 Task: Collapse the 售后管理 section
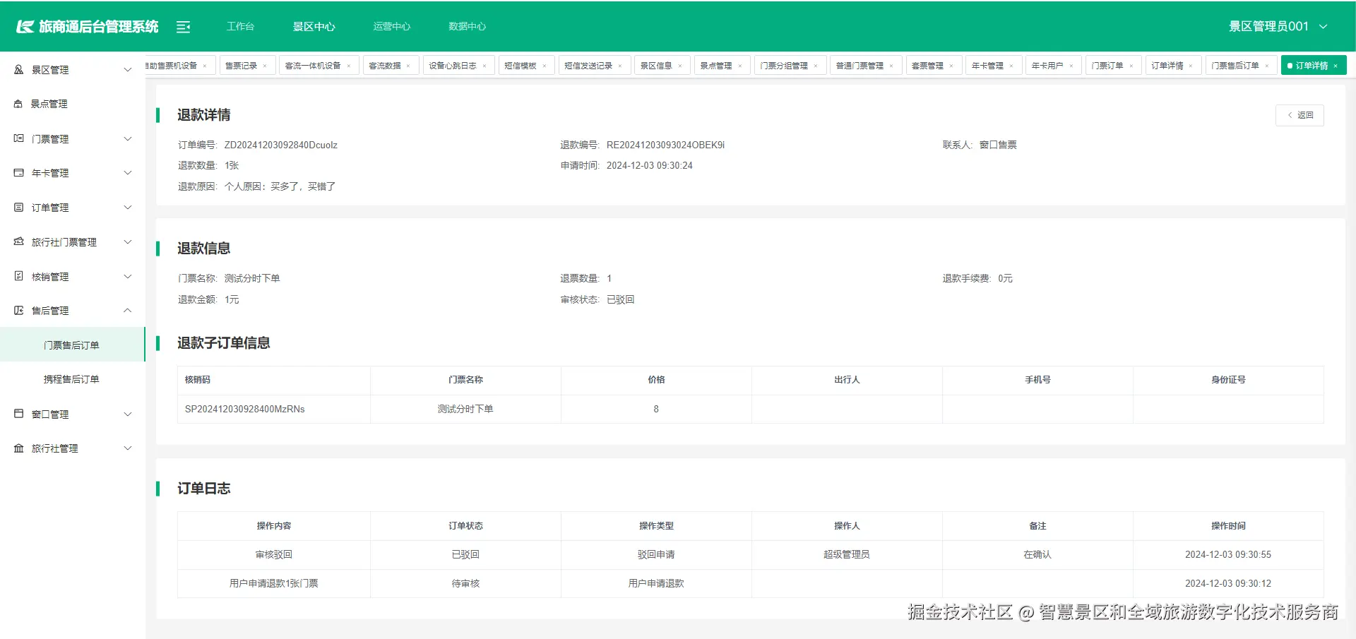(128, 310)
